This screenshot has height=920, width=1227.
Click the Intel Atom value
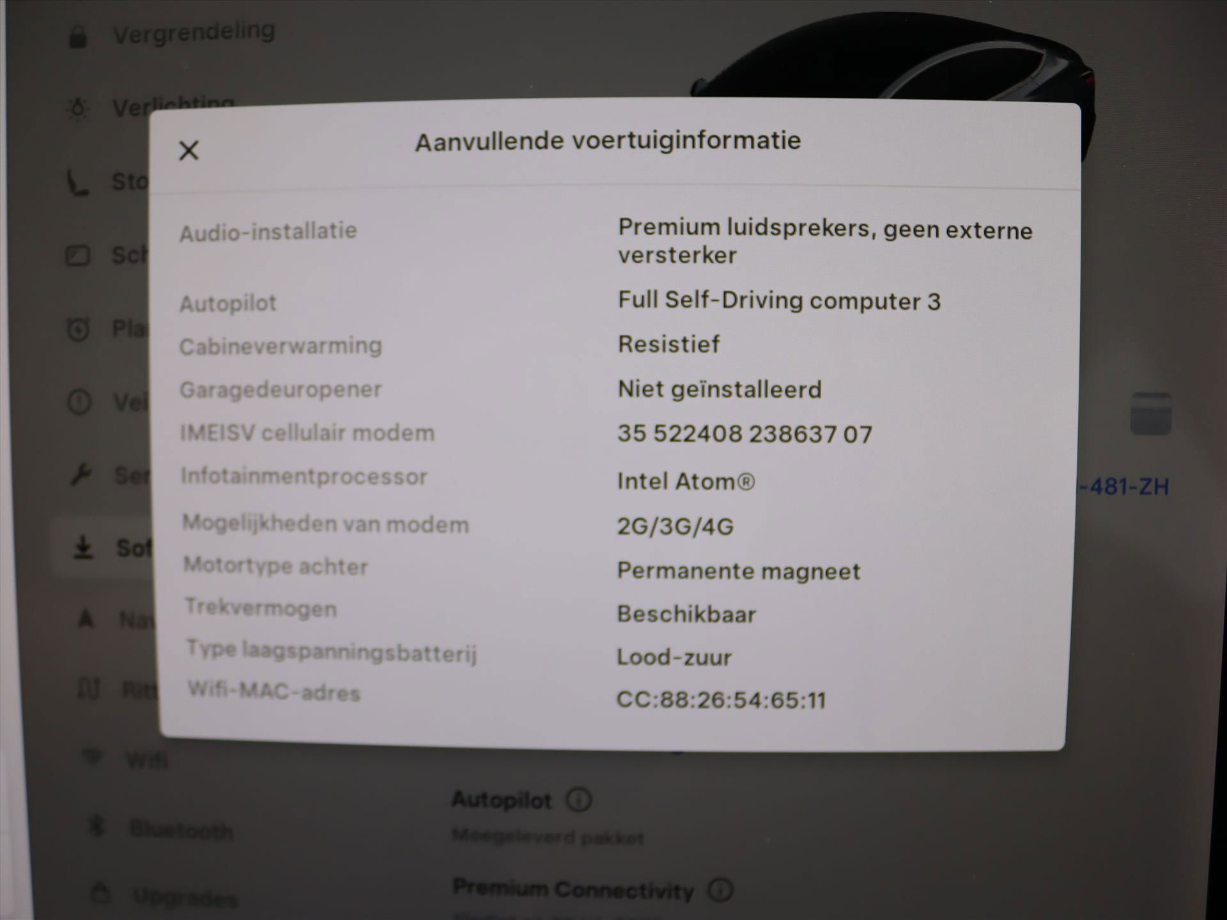(x=686, y=481)
